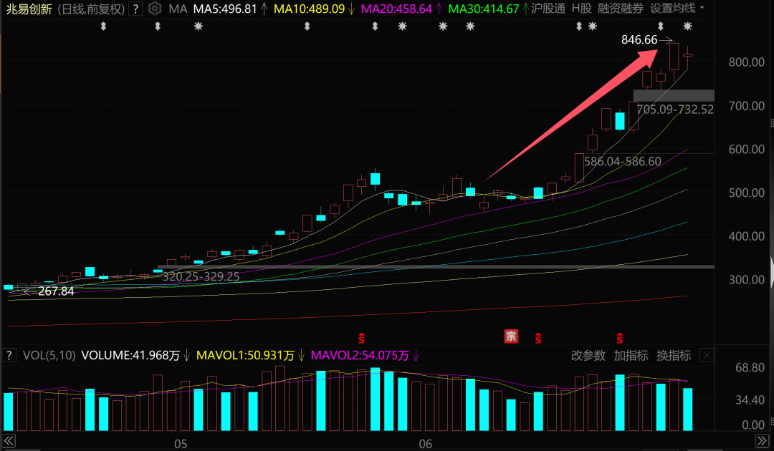Click the 267.84 low price label

57,291
